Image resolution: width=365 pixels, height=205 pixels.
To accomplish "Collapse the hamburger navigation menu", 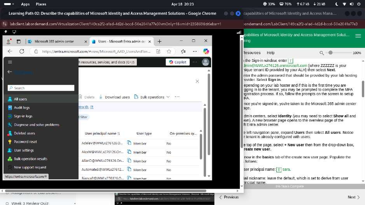I will tap(10, 62).
